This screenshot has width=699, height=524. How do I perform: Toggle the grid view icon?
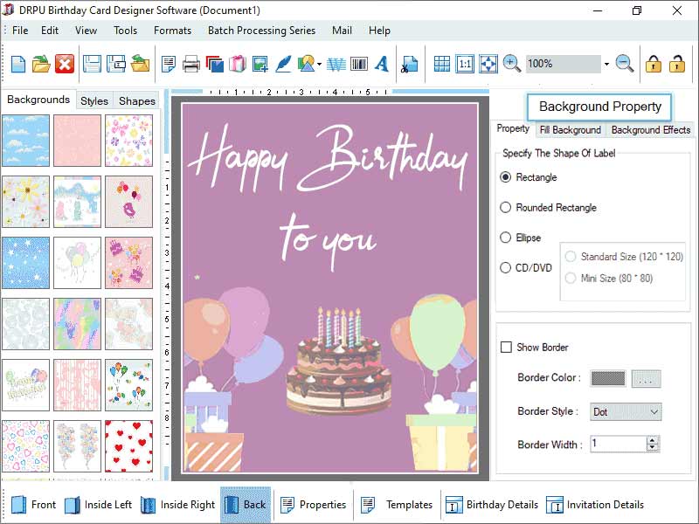(x=441, y=64)
